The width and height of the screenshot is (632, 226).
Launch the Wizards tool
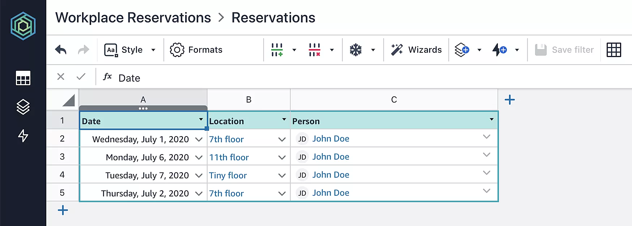click(416, 50)
